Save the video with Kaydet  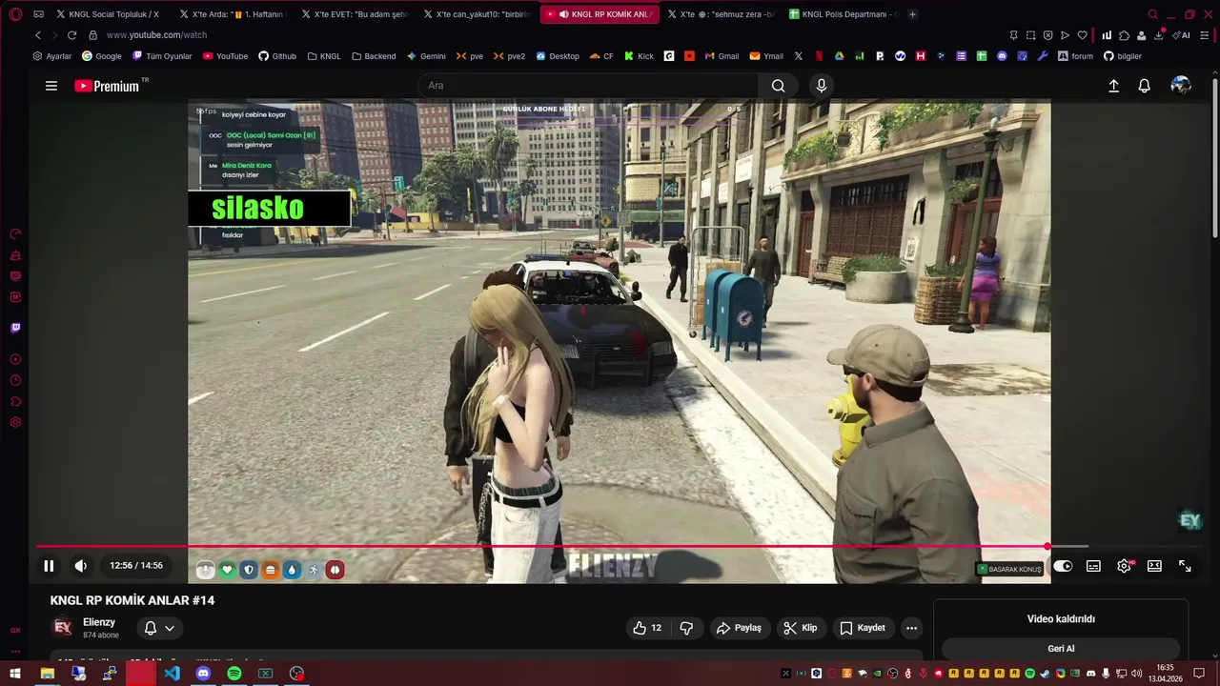(x=863, y=628)
